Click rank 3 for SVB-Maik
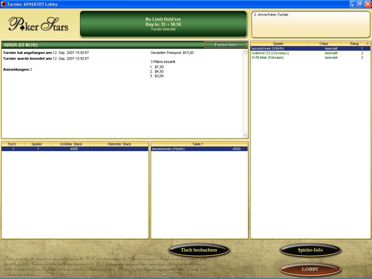Image resolution: width=372 pixels, height=279 pixels. [362, 57]
